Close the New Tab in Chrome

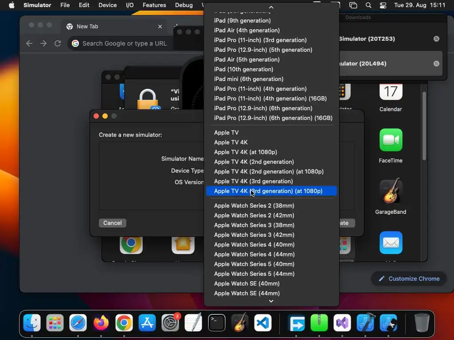160,27
